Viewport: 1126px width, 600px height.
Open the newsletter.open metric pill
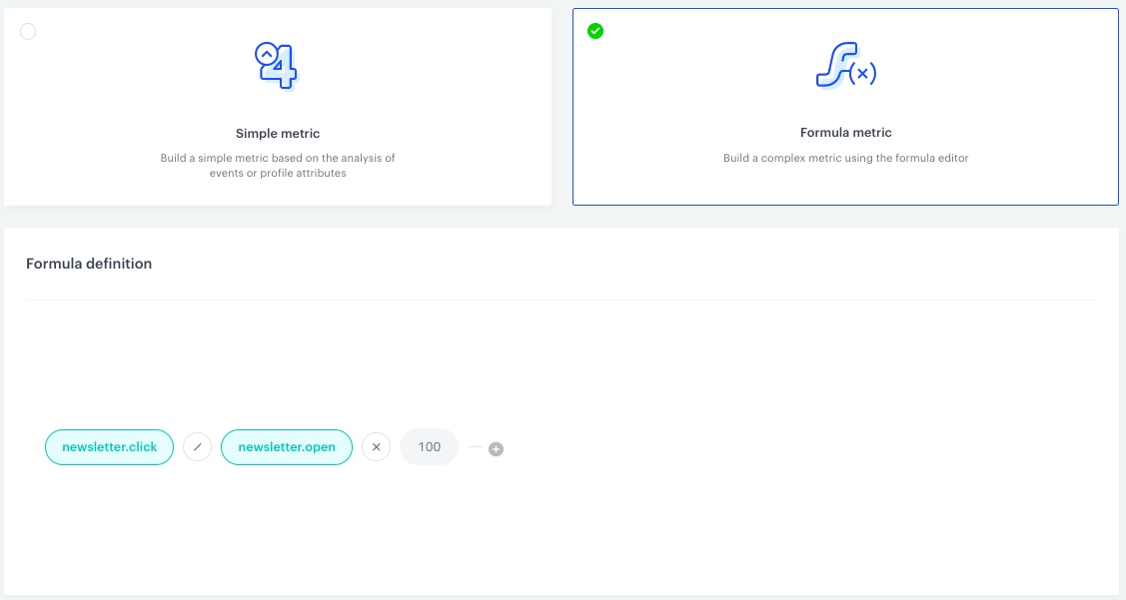point(287,447)
